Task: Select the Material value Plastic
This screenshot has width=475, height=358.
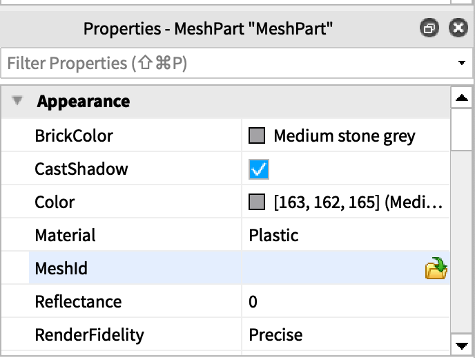Action: pyautogui.click(x=274, y=236)
